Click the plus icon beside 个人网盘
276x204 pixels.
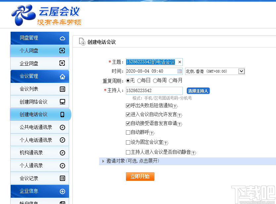62,51
